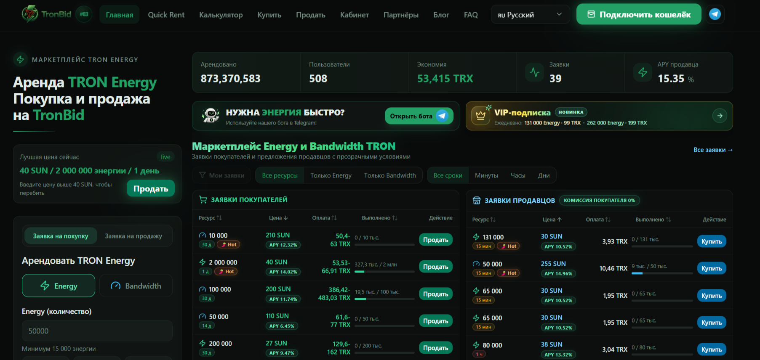Click Продать for 210 SUN buyer order
760x360 pixels.
pyautogui.click(x=435, y=240)
